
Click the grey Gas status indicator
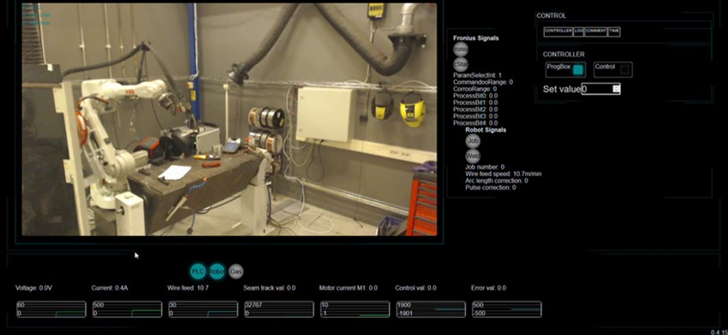pyautogui.click(x=236, y=272)
